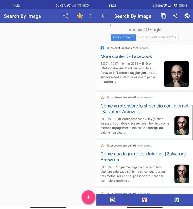Tap battery icon in left status bar
Screen dimensions: 193x209
tap(85, 6)
